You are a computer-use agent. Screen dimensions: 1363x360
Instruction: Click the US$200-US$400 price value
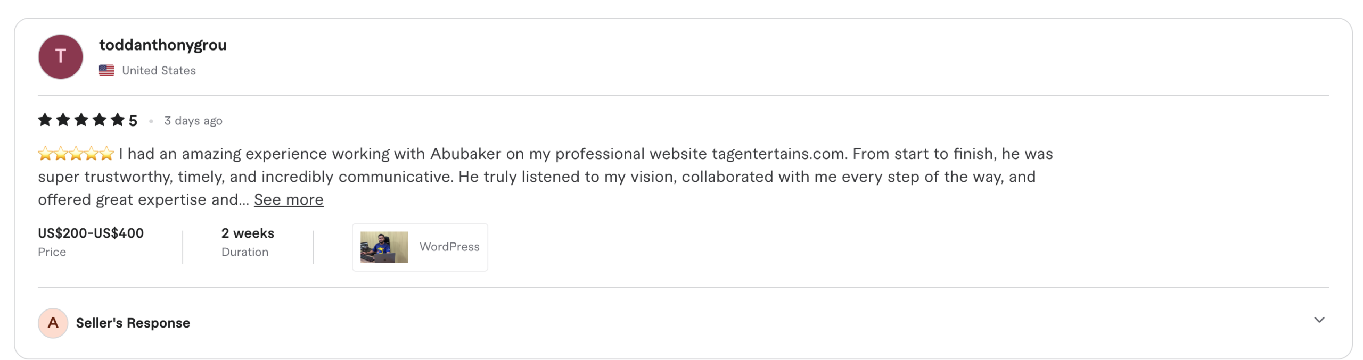[91, 233]
